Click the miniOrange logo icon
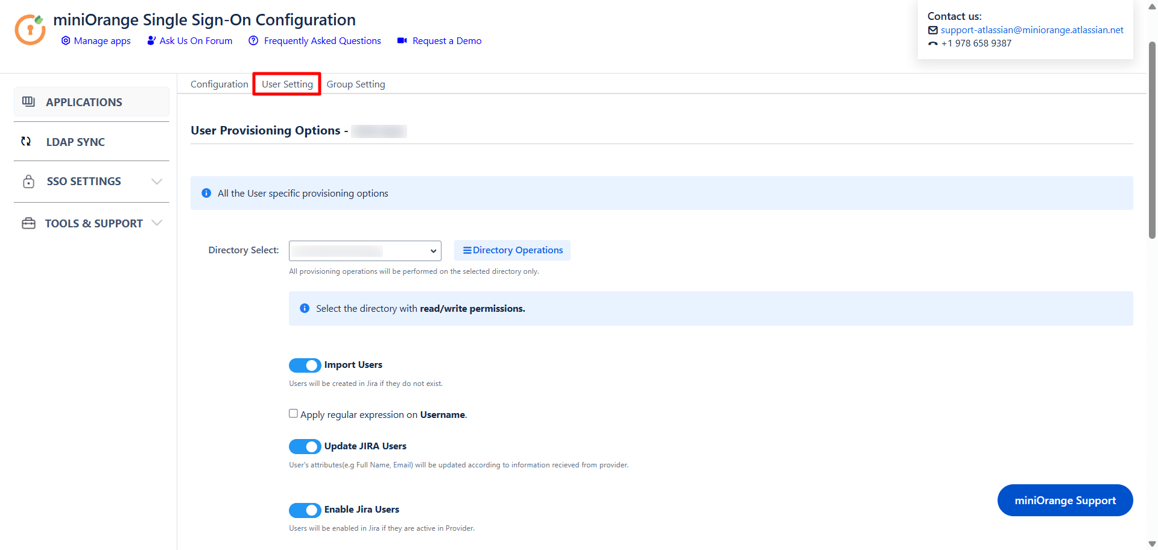This screenshot has width=1158, height=550. 30,30
